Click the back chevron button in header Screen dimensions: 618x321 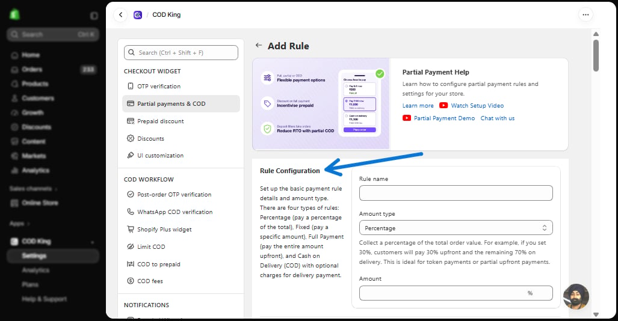120,15
